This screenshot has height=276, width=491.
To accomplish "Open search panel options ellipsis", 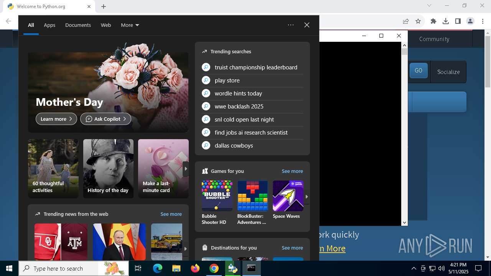I will (x=291, y=25).
